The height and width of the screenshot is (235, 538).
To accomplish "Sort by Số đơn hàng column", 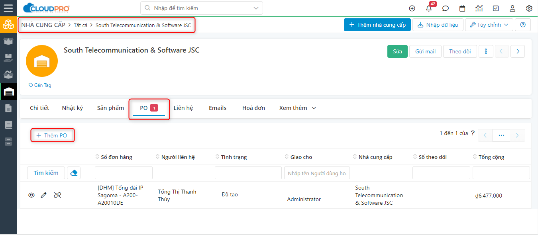I will (114, 157).
